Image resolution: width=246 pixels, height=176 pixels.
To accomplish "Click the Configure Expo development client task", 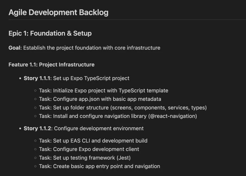I will [89, 149].
